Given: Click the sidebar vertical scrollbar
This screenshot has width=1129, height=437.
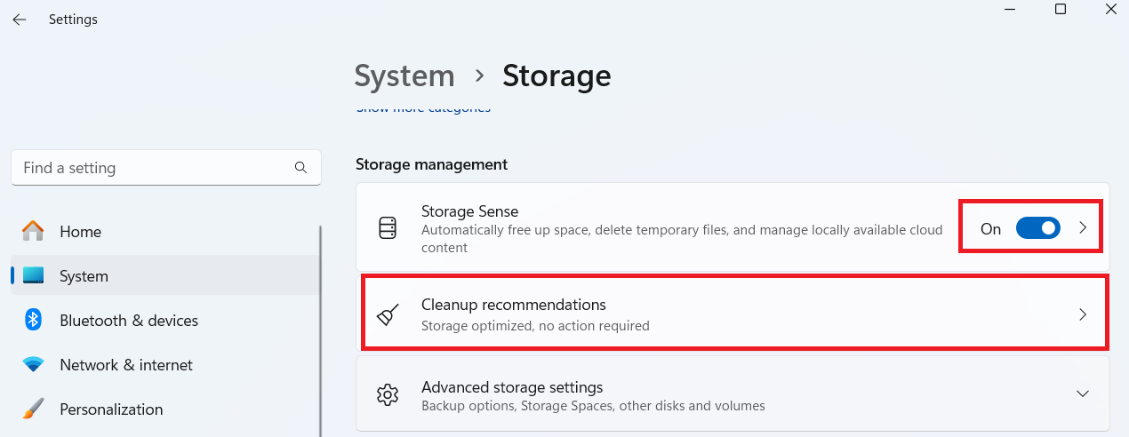Looking at the screenshot, I should tap(321, 329).
